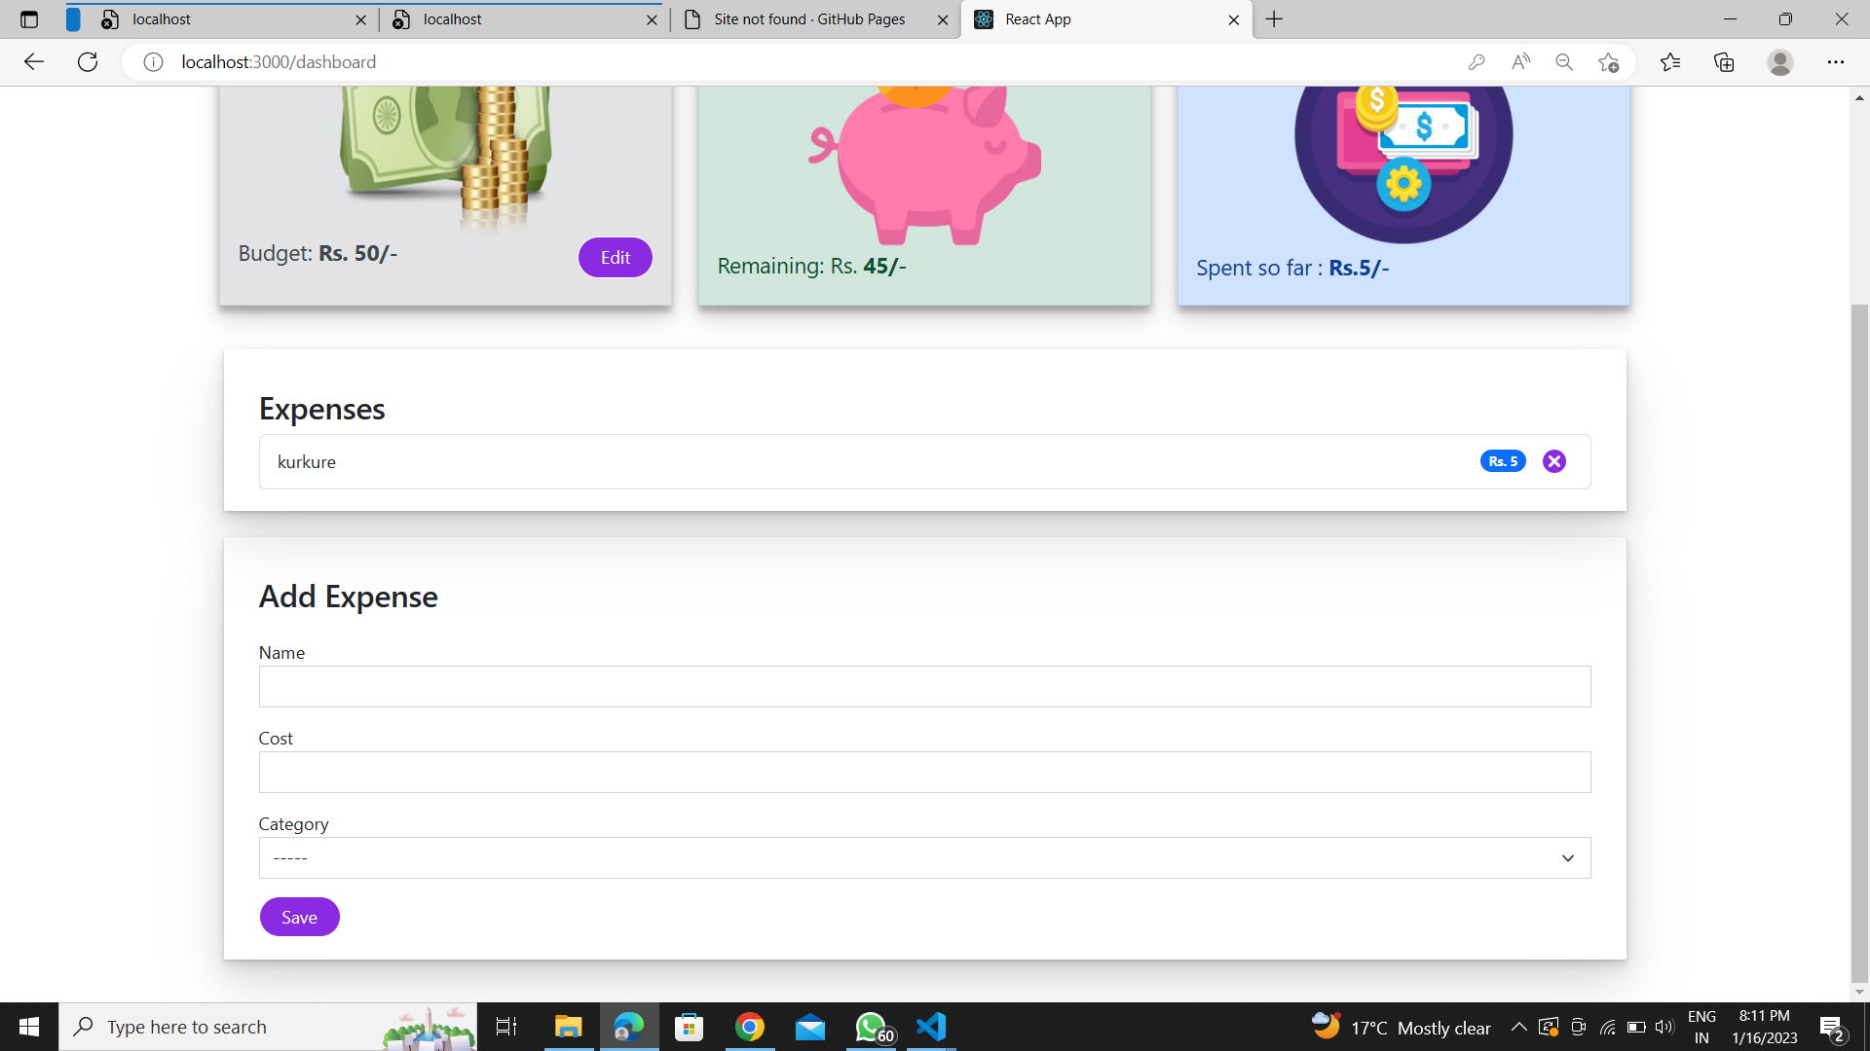Go back with browser back arrow
Viewport: 1870px width, 1051px height.
[x=34, y=62]
